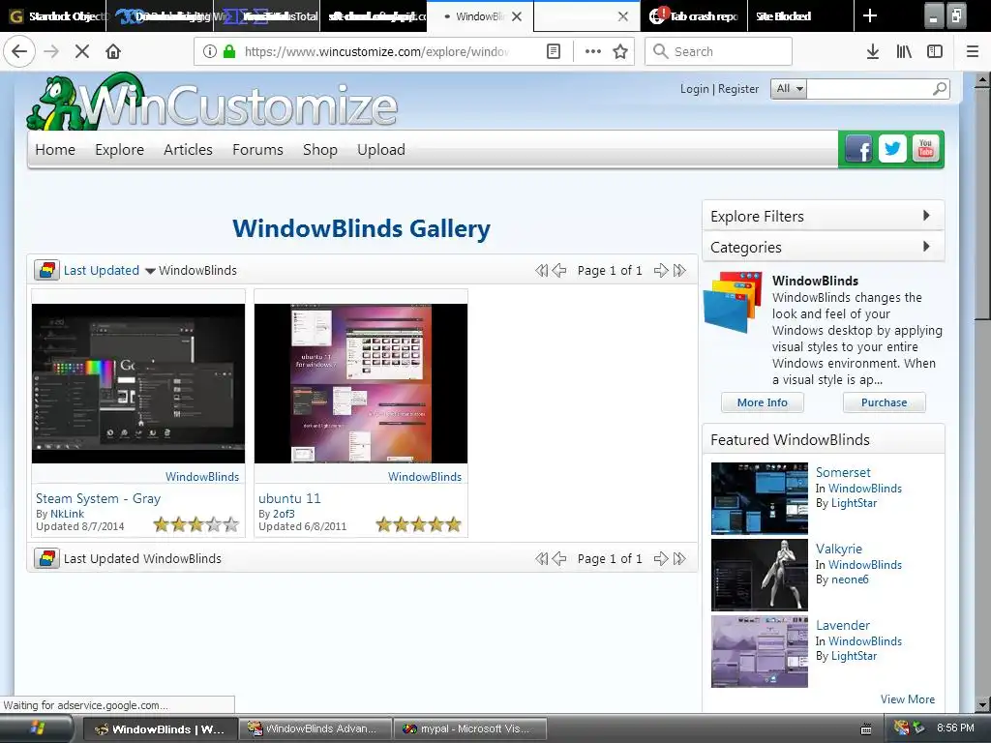This screenshot has height=743, width=991.
Task: Bookmark this page with the star
Action: point(620,51)
